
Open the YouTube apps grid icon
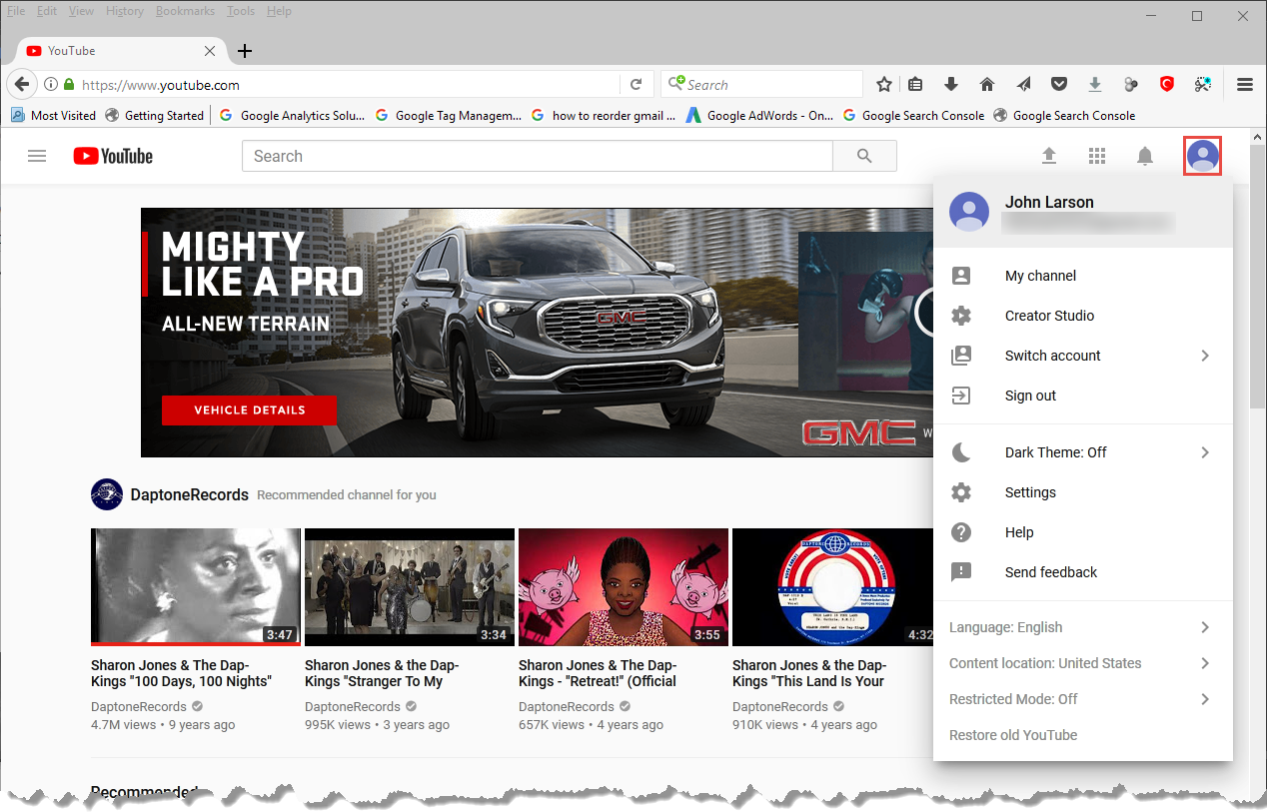tap(1096, 156)
